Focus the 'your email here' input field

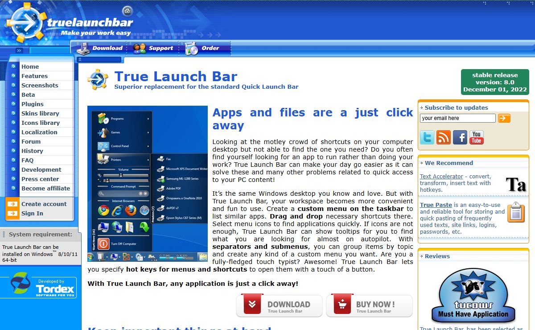tap(458, 118)
